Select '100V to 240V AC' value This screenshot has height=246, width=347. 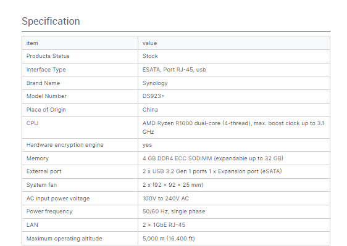click(165, 199)
